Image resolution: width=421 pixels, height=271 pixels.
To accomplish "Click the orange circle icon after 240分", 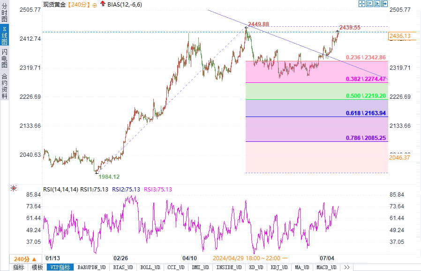I will point(95,5).
